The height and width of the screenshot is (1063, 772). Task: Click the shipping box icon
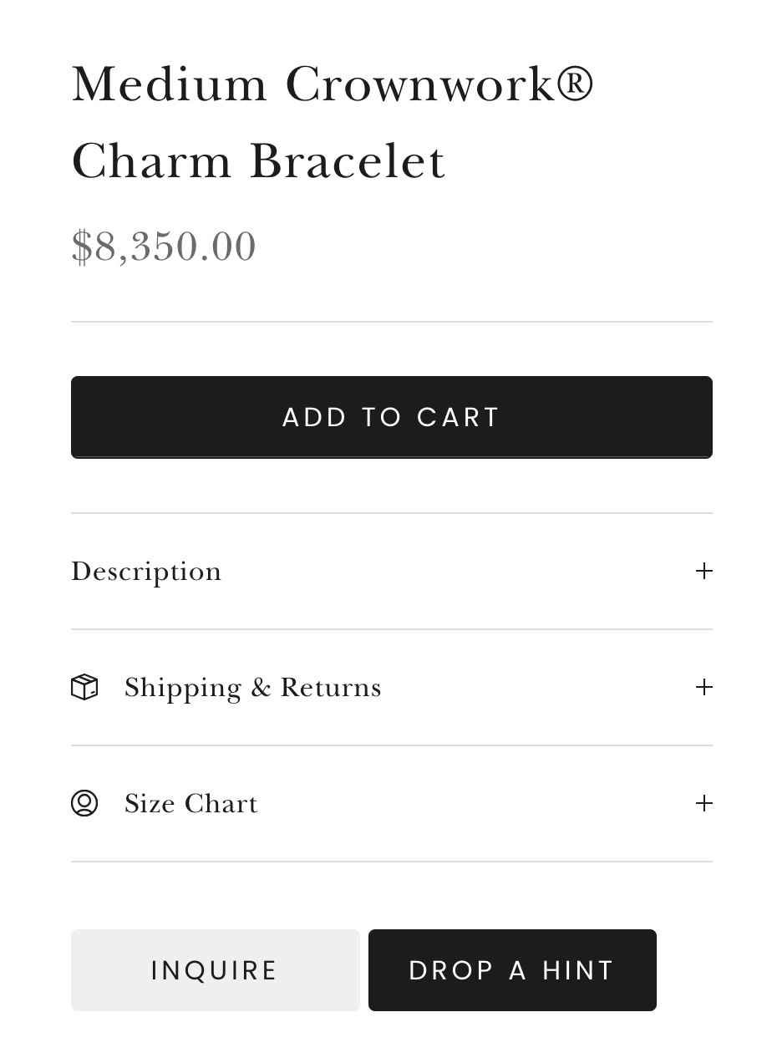[84, 687]
